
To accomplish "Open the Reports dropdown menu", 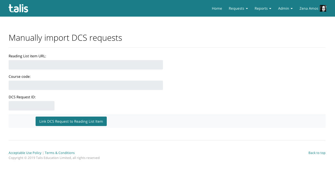I will click(263, 8).
